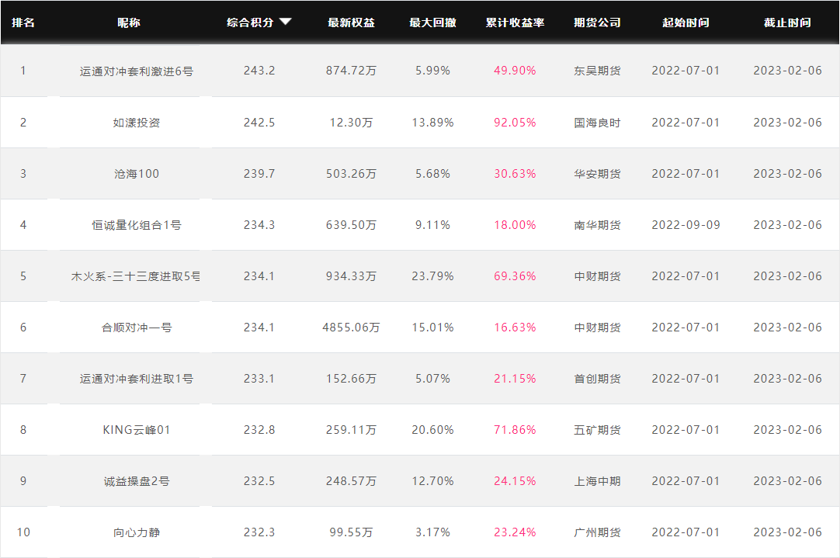Select return rate 30.63%

pos(515,174)
